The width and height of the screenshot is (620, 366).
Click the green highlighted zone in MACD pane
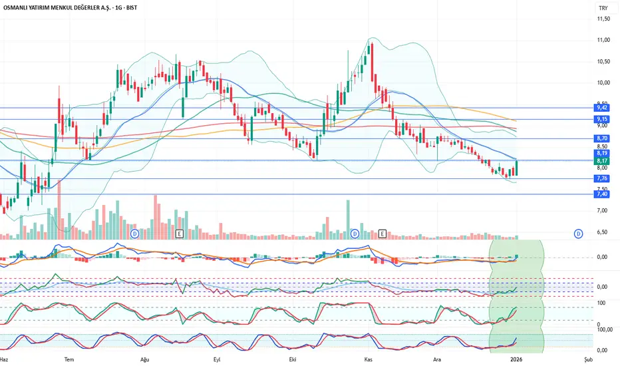[516, 256]
